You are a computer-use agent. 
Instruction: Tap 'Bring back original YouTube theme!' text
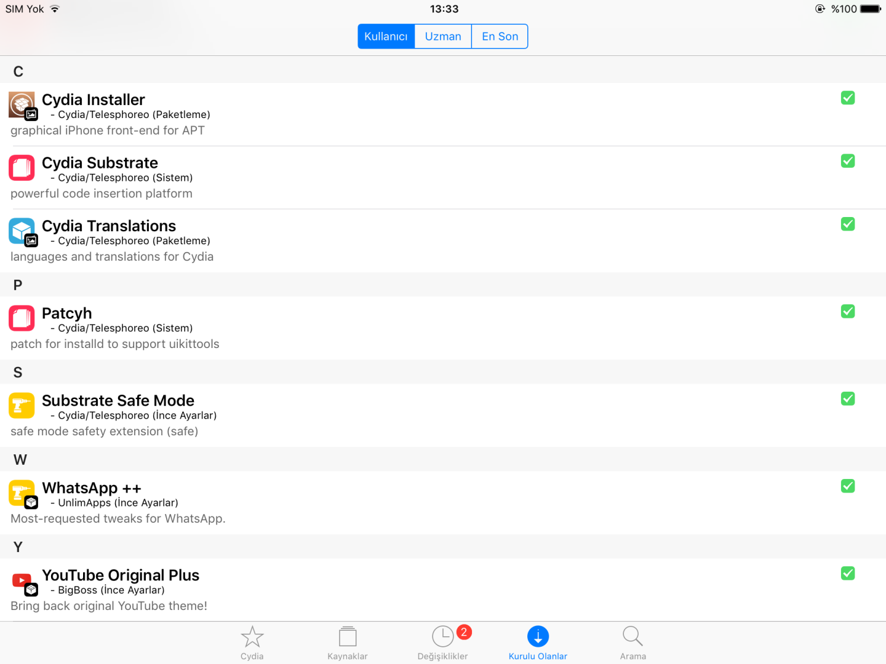coord(109,606)
